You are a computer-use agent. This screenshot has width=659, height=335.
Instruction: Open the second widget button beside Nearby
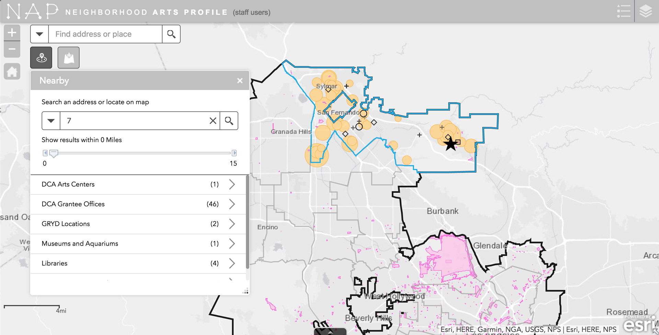click(x=69, y=58)
